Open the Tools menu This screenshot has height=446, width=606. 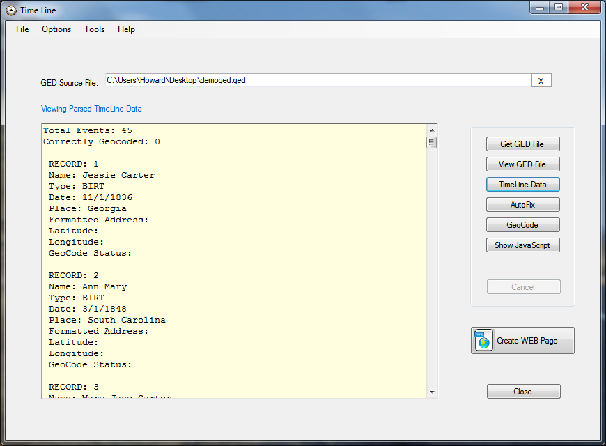[x=94, y=29]
